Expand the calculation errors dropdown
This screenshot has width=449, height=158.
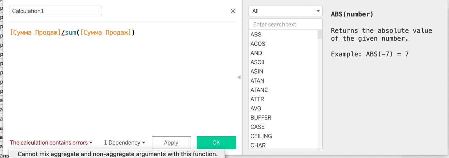(51, 143)
